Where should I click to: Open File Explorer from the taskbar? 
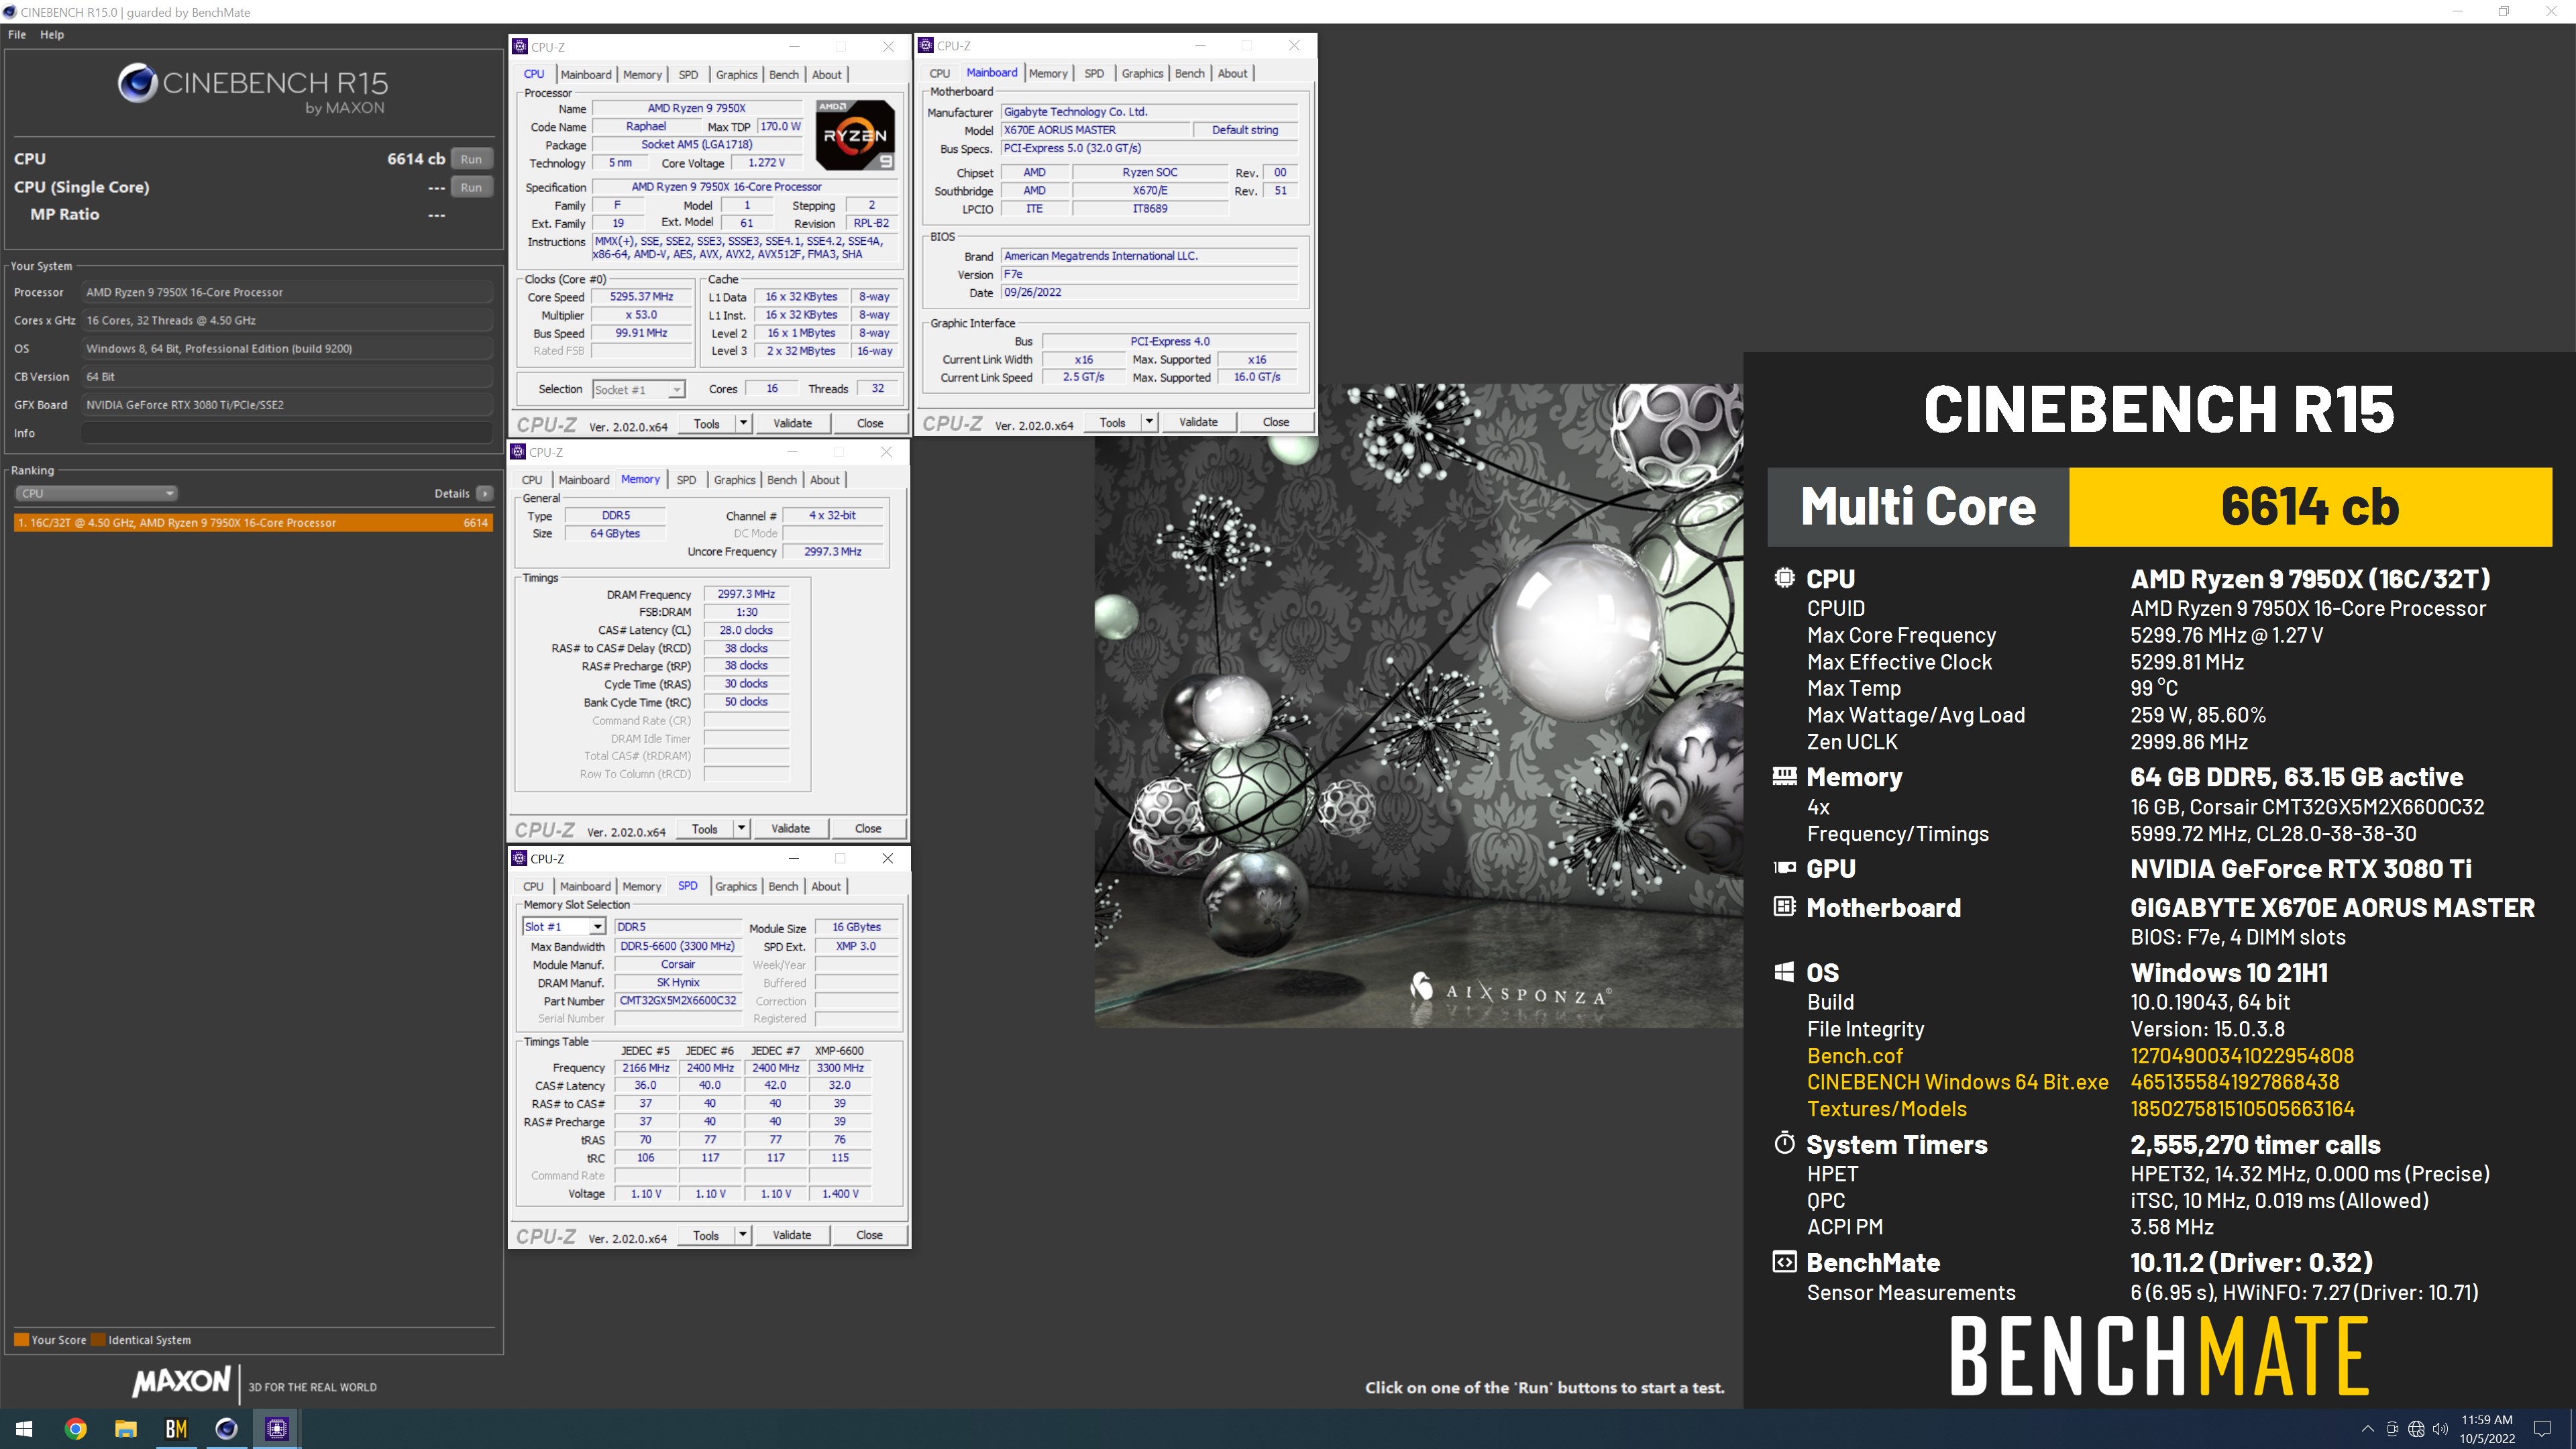pyautogui.click(x=125, y=1429)
